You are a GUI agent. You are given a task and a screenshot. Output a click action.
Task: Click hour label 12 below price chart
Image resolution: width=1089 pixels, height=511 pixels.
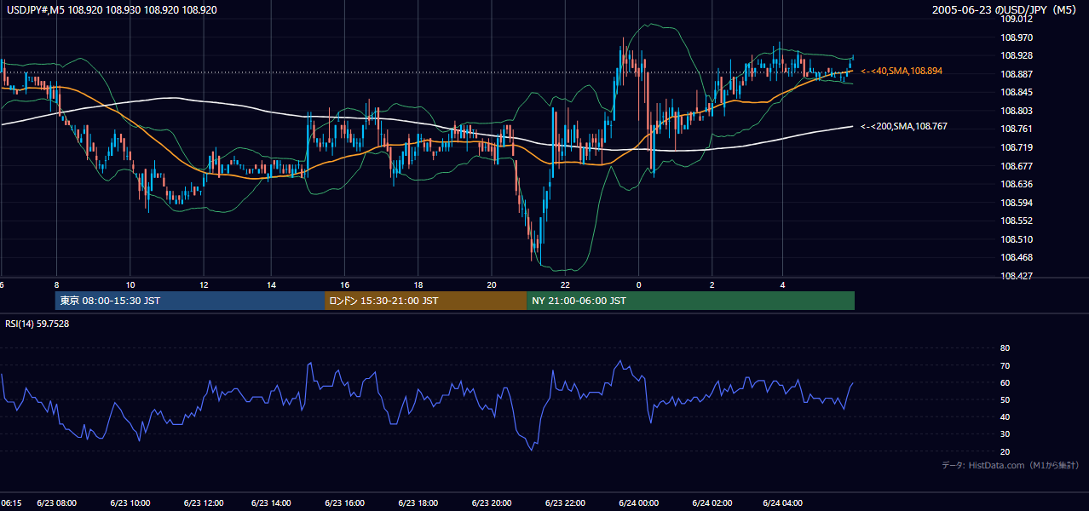click(204, 284)
